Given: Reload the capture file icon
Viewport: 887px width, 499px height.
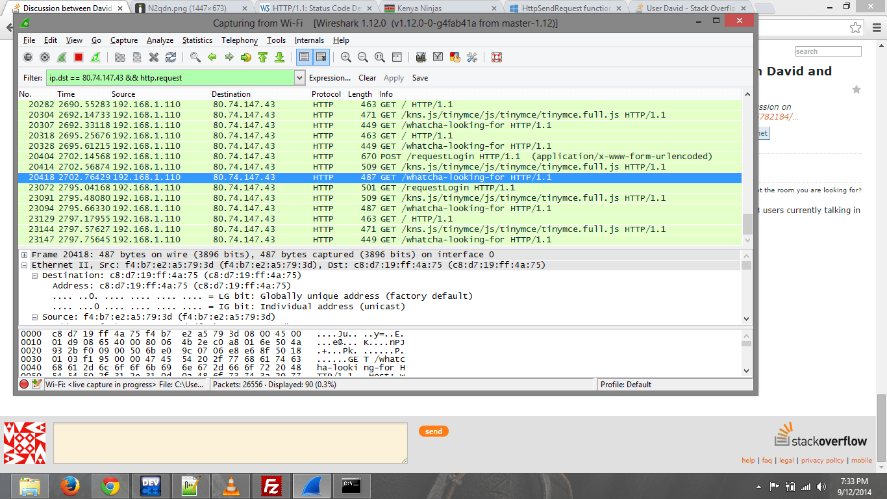Looking at the screenshot, I should [171, 57].
